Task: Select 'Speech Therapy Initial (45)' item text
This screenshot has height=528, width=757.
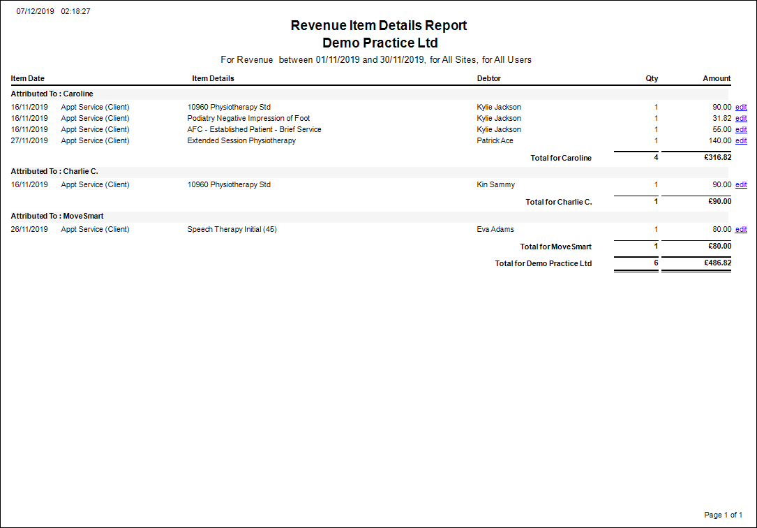Action: [232, 230]
